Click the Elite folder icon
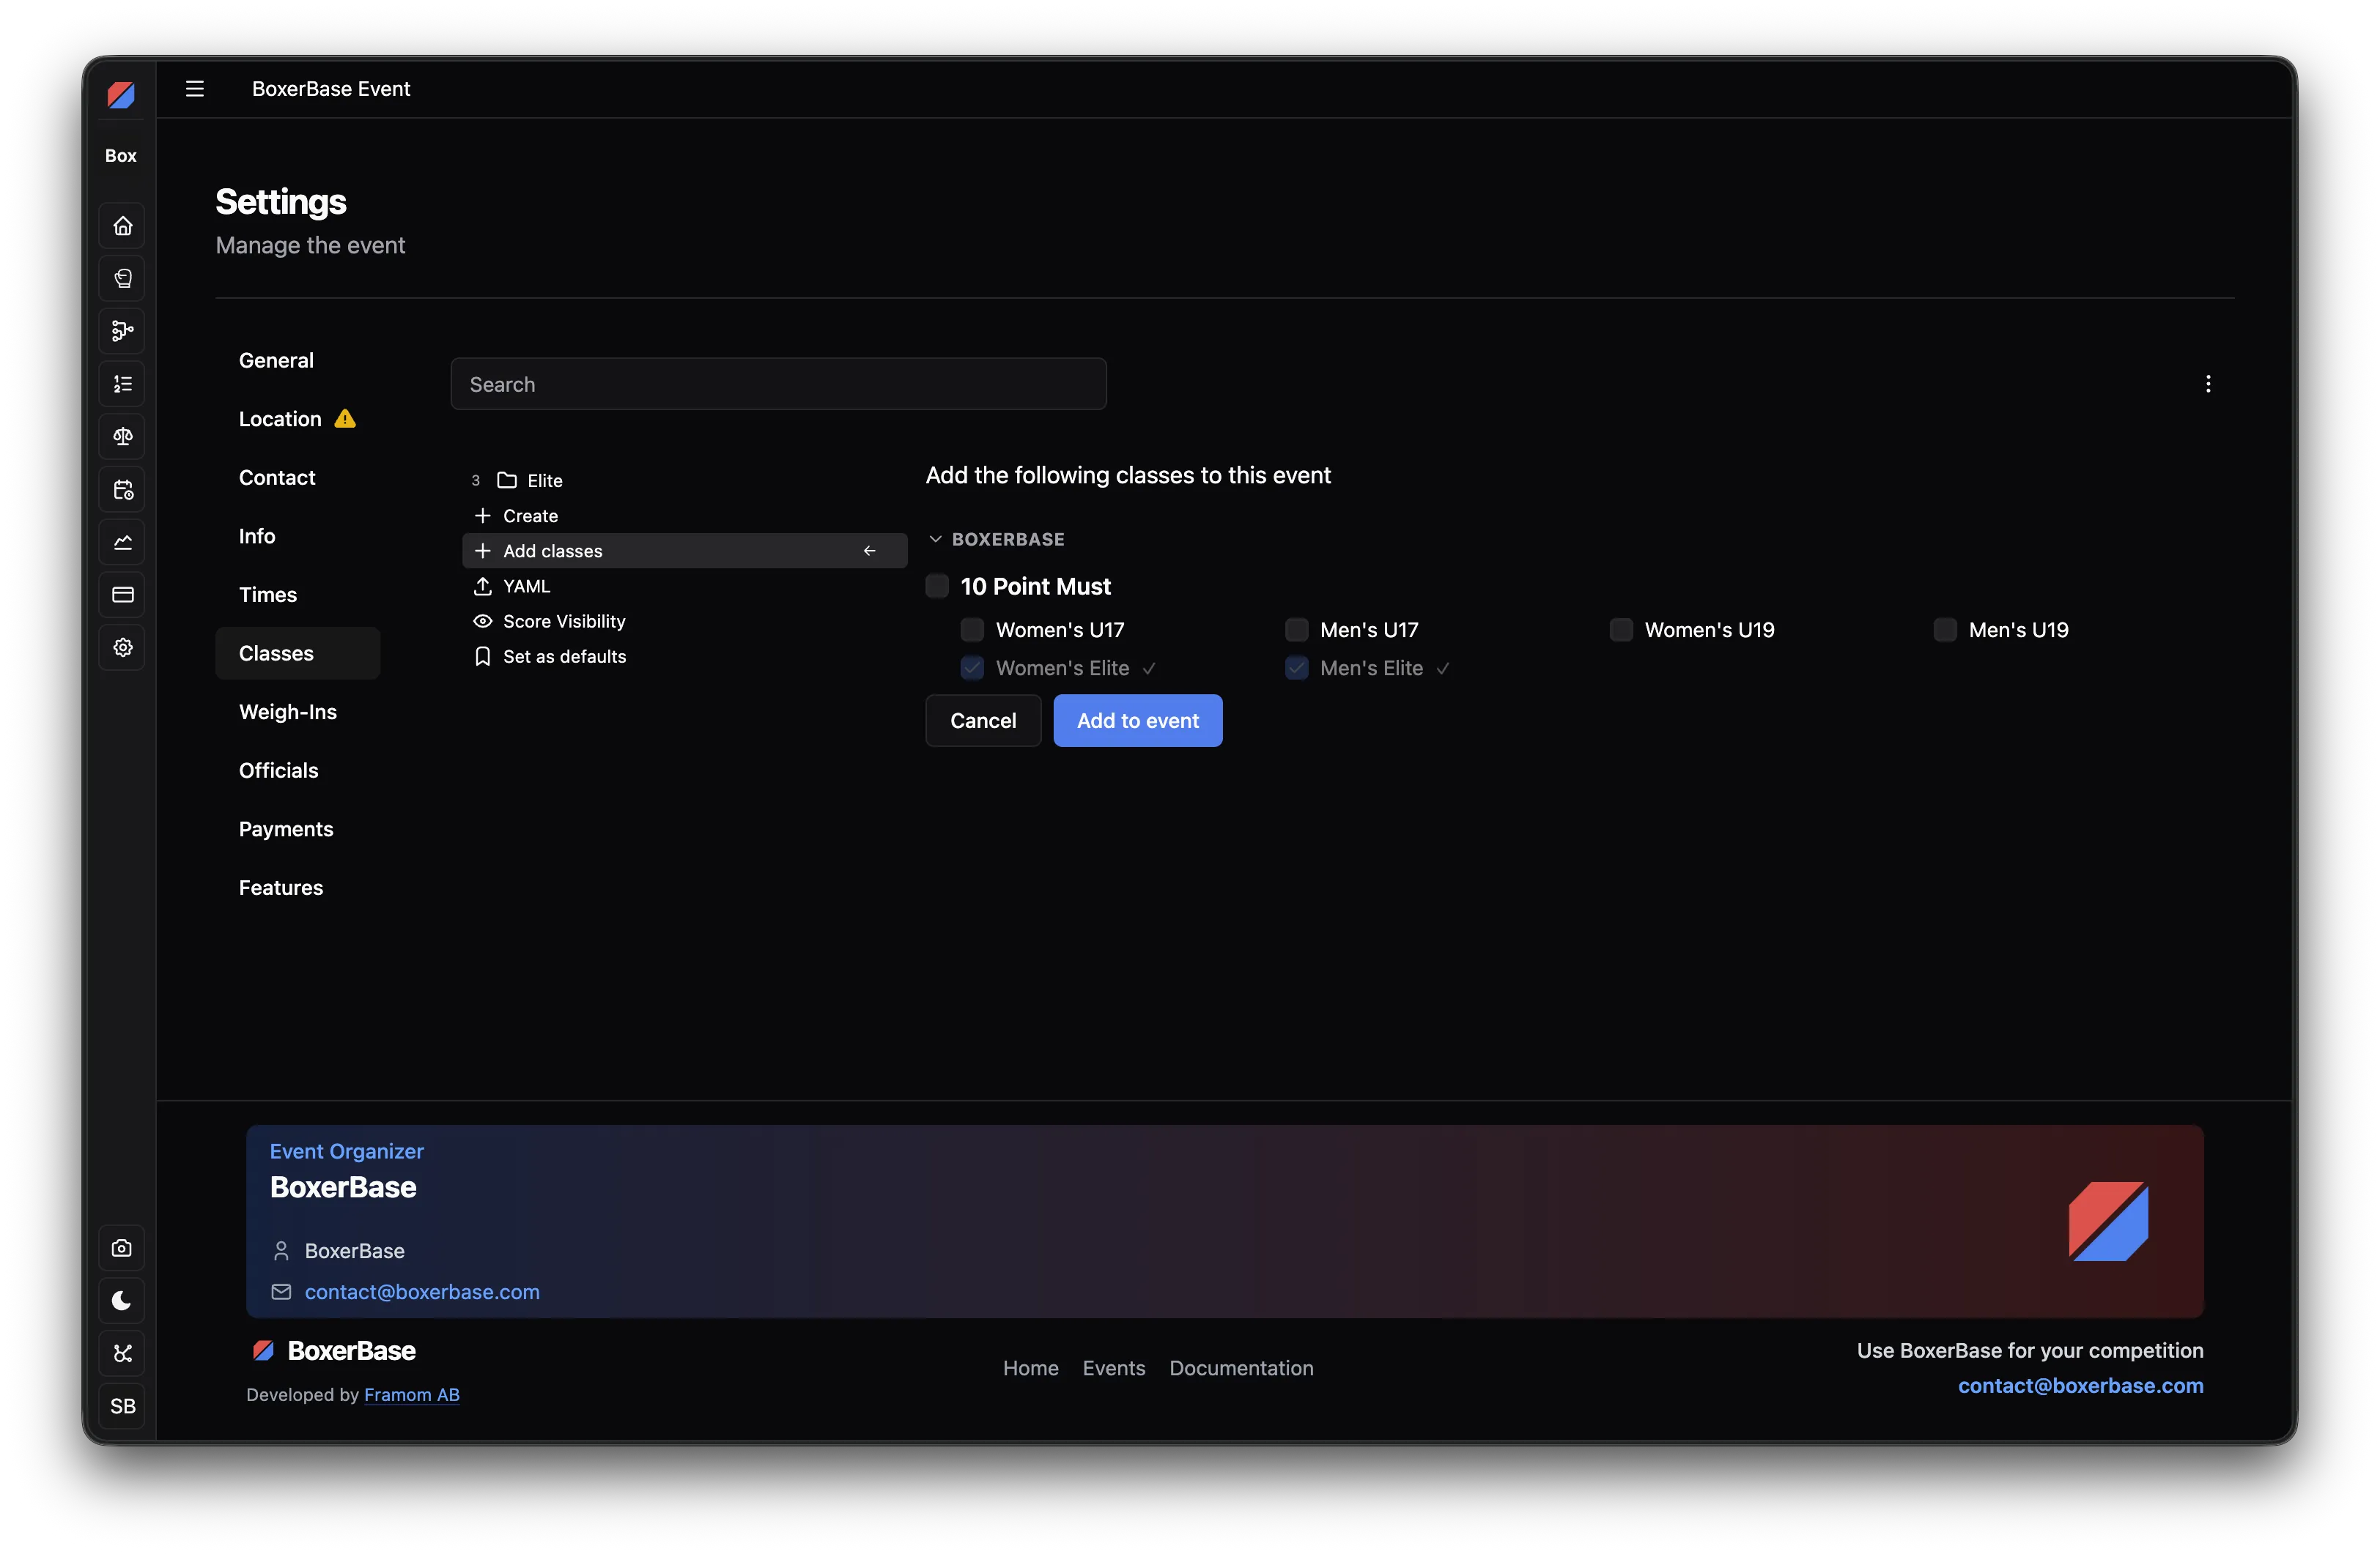 tap(507, 480)
